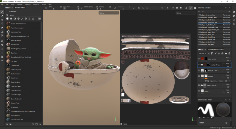Select Carbon Fiber material in assets
Screen dimensions: 236x129
15,65
